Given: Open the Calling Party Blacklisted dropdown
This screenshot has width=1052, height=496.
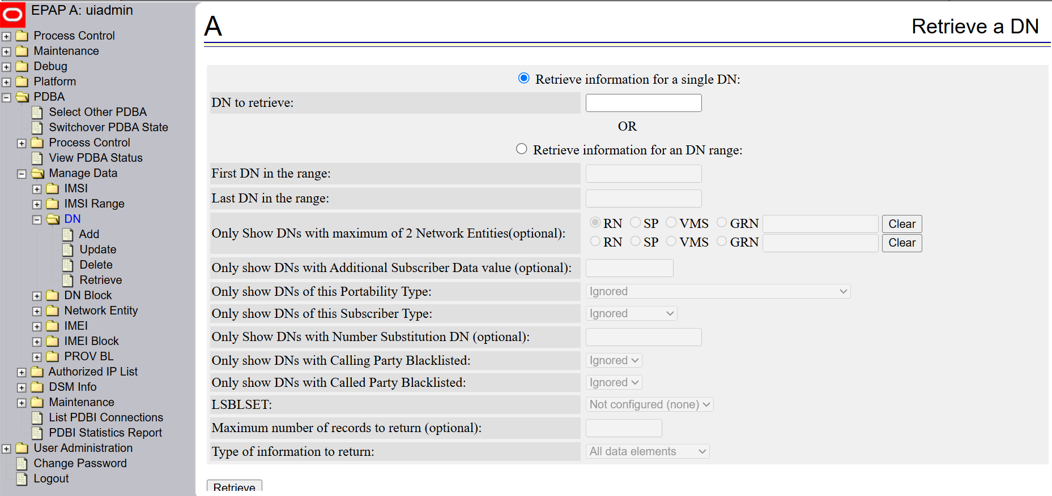Looking at the screenshot, I should point(614,360).
